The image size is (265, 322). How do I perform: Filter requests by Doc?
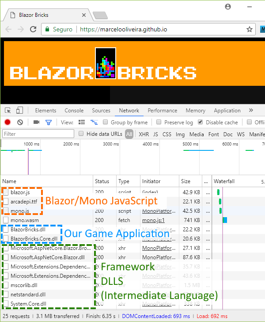click(228, 134)
